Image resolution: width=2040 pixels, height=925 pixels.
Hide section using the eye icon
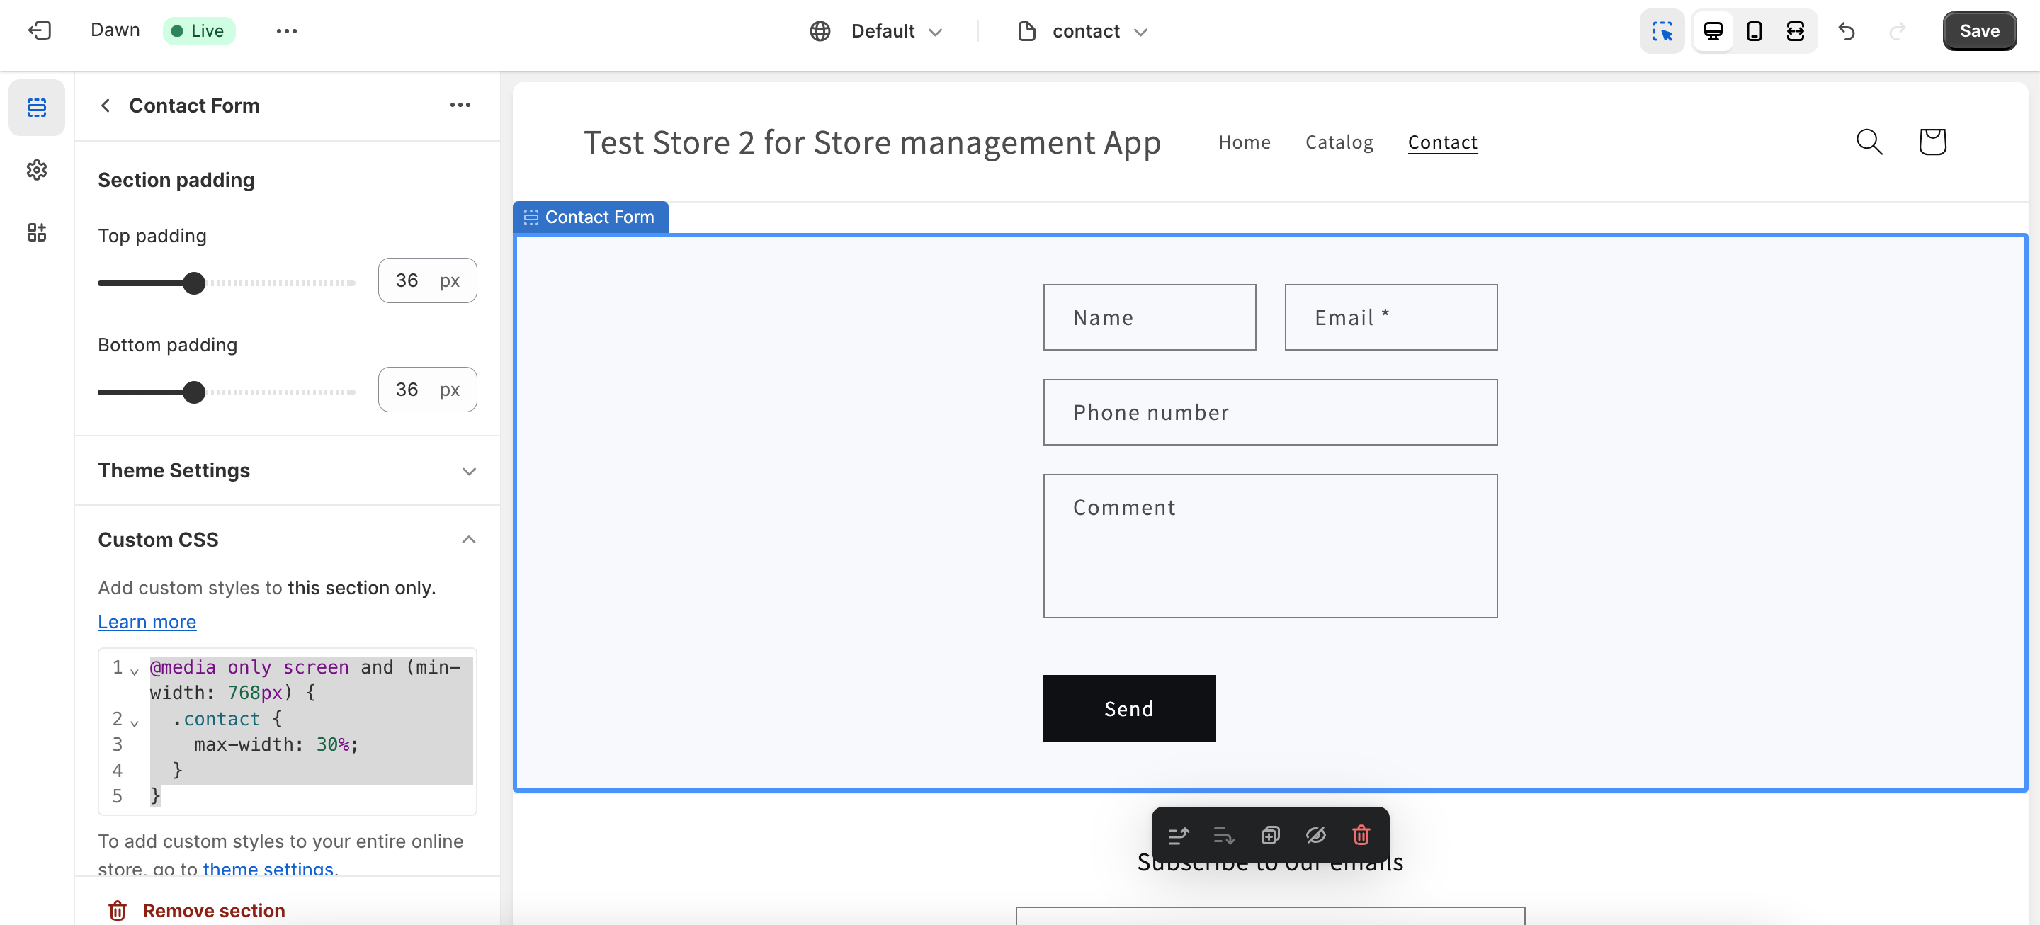tap(1315, 835)
